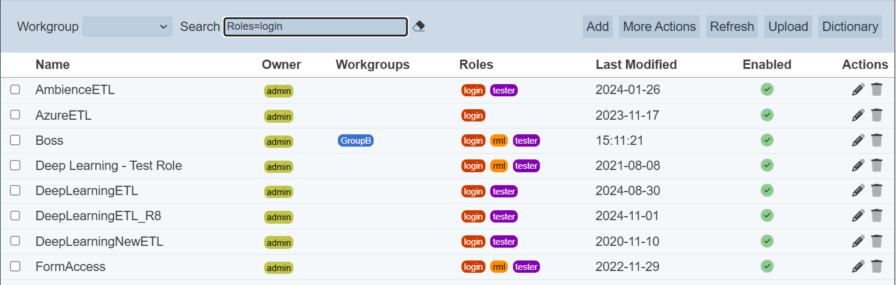Tick the checkbox next to AmbienceETL
The width and height of the screenshot is (896, 285).
[x=15, y=89]
